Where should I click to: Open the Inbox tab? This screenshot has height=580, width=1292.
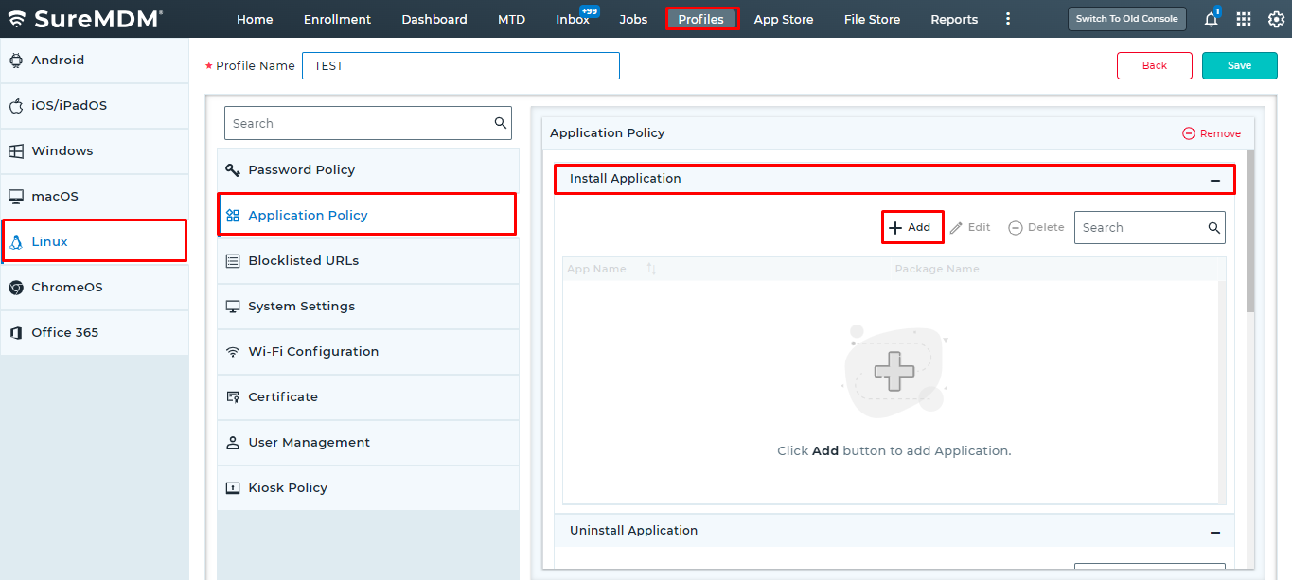coord(573,19)
